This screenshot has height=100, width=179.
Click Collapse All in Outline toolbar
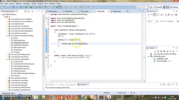[x=158, y=51]
